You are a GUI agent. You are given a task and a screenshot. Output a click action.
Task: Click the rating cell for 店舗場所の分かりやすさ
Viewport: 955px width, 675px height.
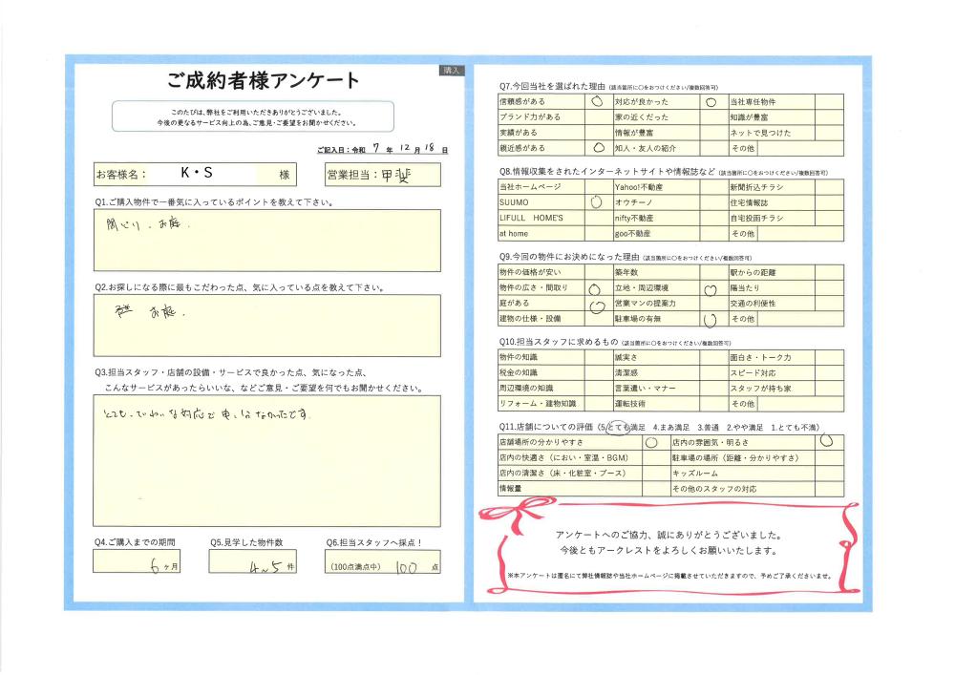coord(651,443)
